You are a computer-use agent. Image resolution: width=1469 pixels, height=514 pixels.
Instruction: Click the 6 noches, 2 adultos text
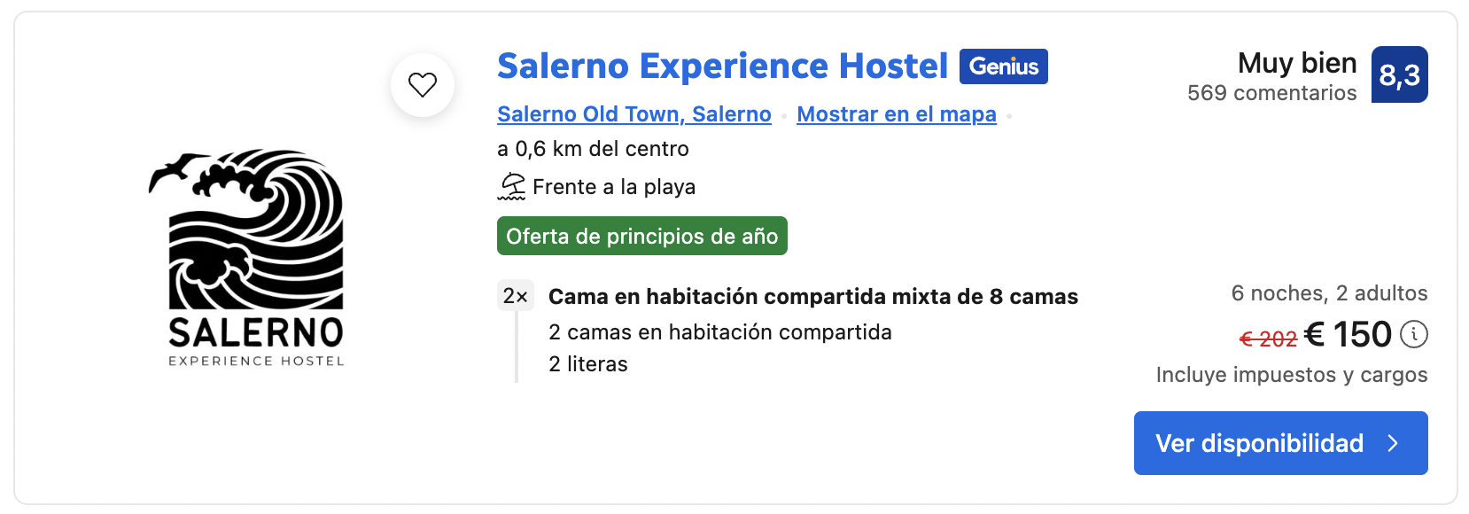pyautogui.click(x=1329, y=293)
